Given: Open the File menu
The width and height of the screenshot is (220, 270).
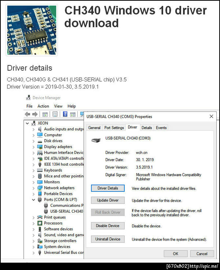Looking at the screenshot, I should tap(29, 106).
